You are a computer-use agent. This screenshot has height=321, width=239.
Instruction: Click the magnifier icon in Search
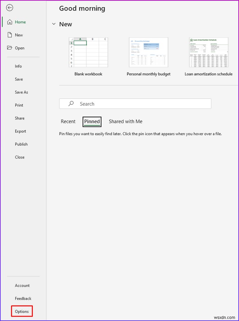pos(71,104)
